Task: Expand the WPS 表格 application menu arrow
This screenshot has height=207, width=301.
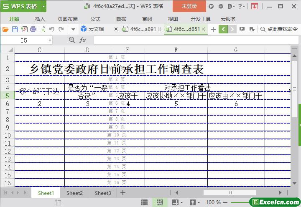Action: (x=43, y=6)
